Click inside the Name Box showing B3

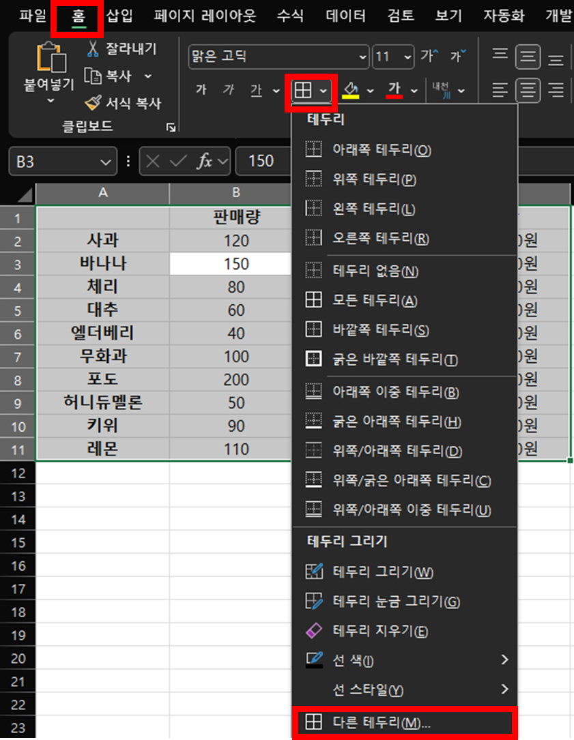coord(55,161)
